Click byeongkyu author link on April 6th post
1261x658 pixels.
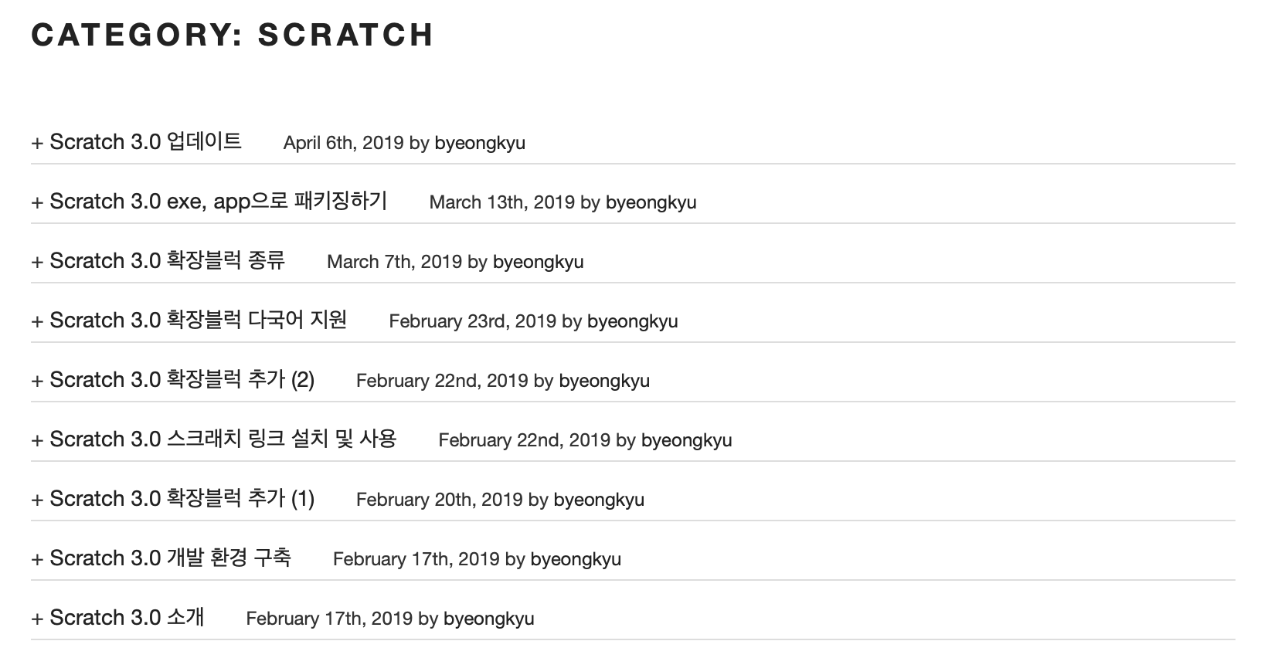click(480, 144)
